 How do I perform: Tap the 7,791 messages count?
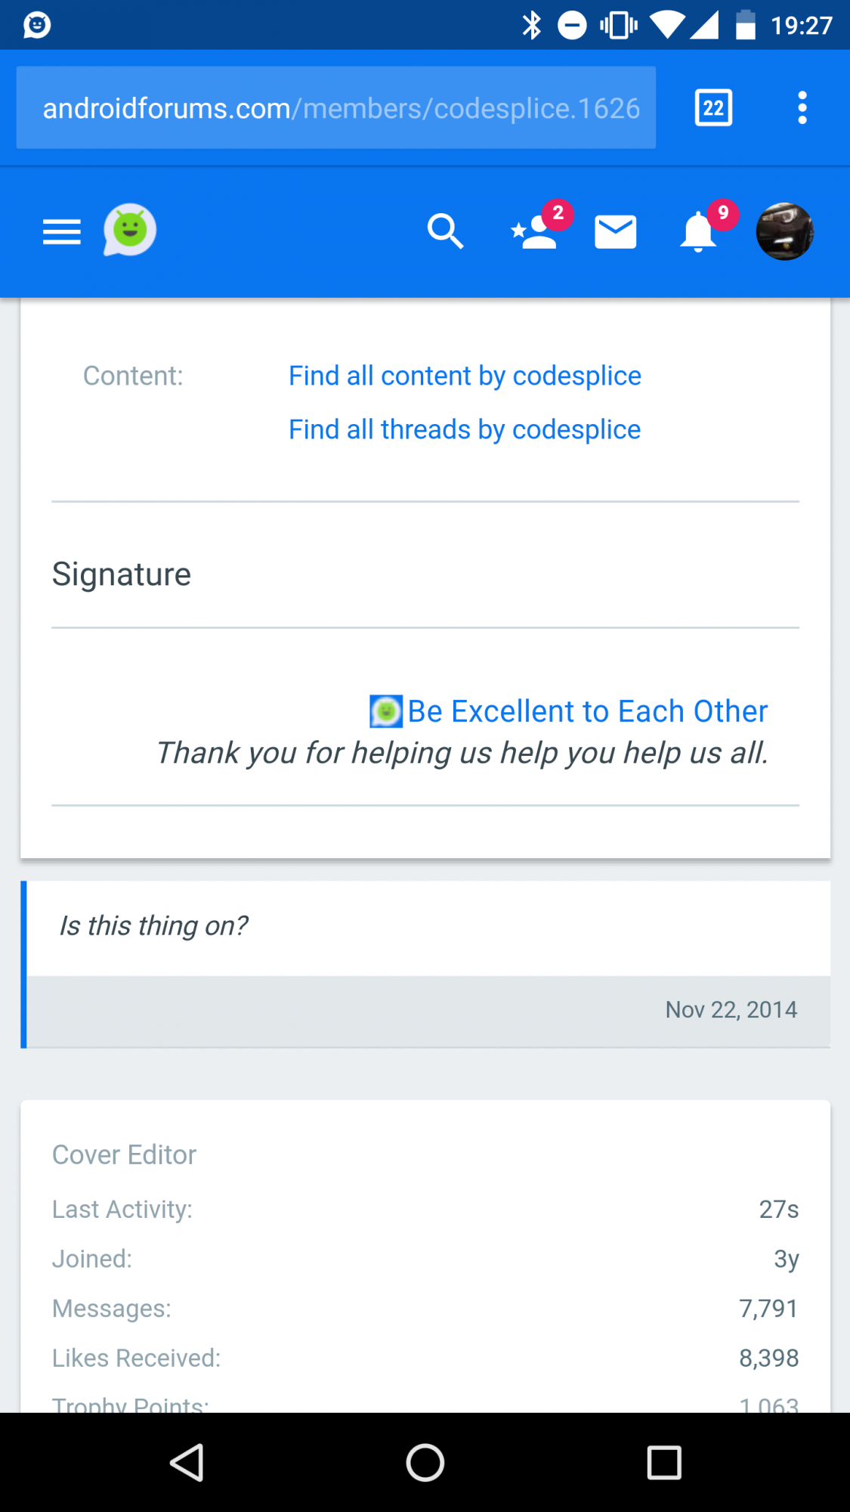coord(768,1309)
